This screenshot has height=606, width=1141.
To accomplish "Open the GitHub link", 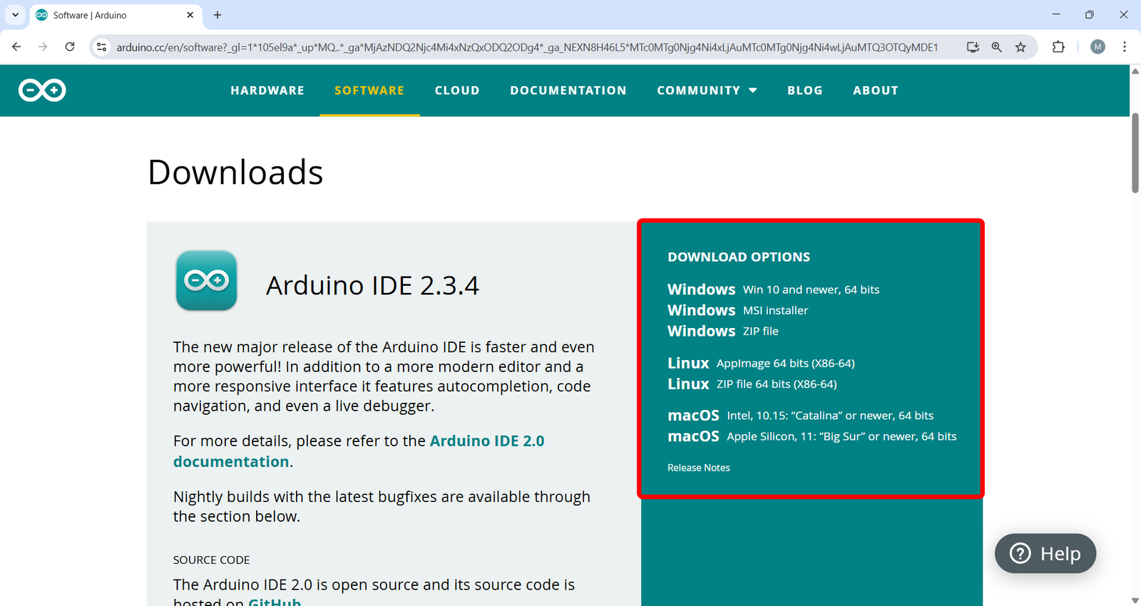I will coord(275,602).
